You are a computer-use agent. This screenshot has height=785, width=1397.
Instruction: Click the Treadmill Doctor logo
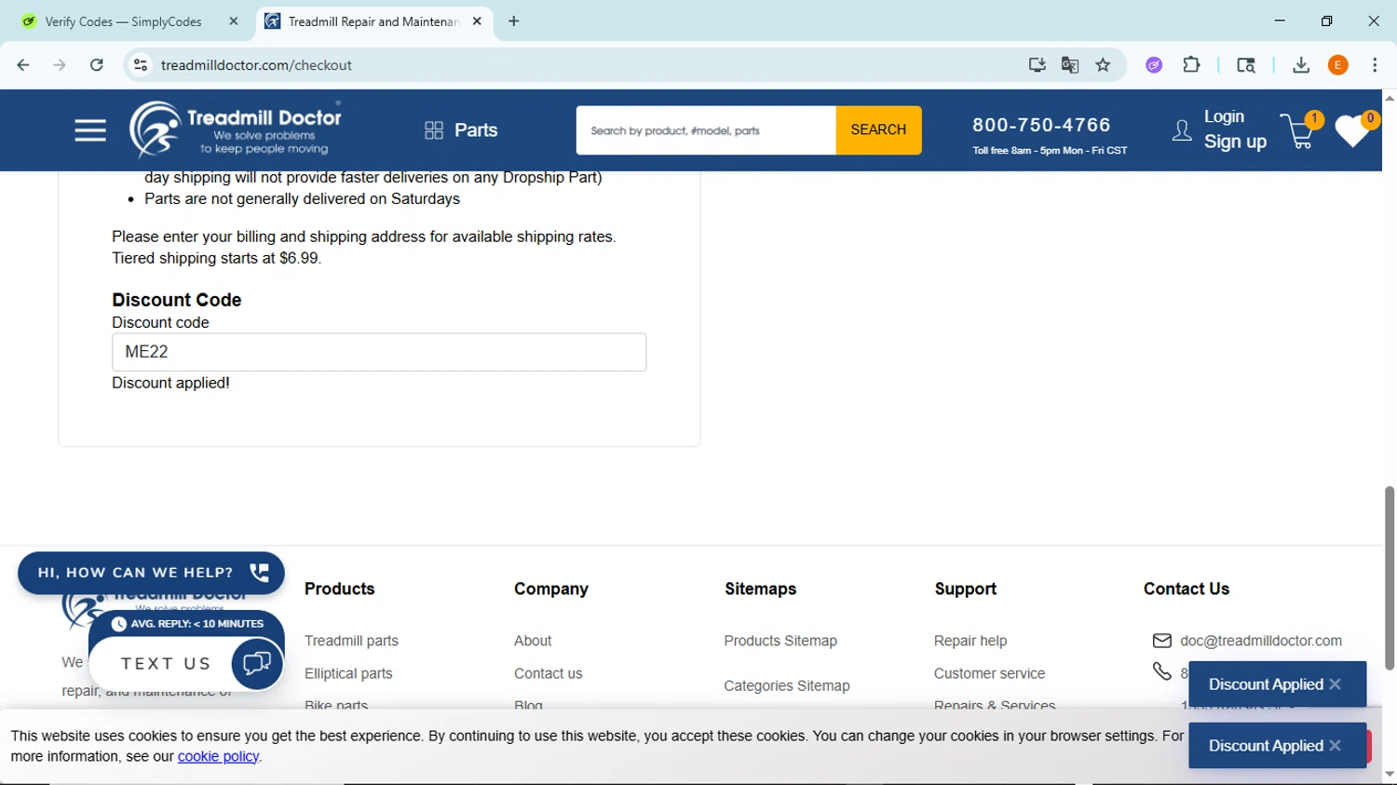click(x=236, y=129)
